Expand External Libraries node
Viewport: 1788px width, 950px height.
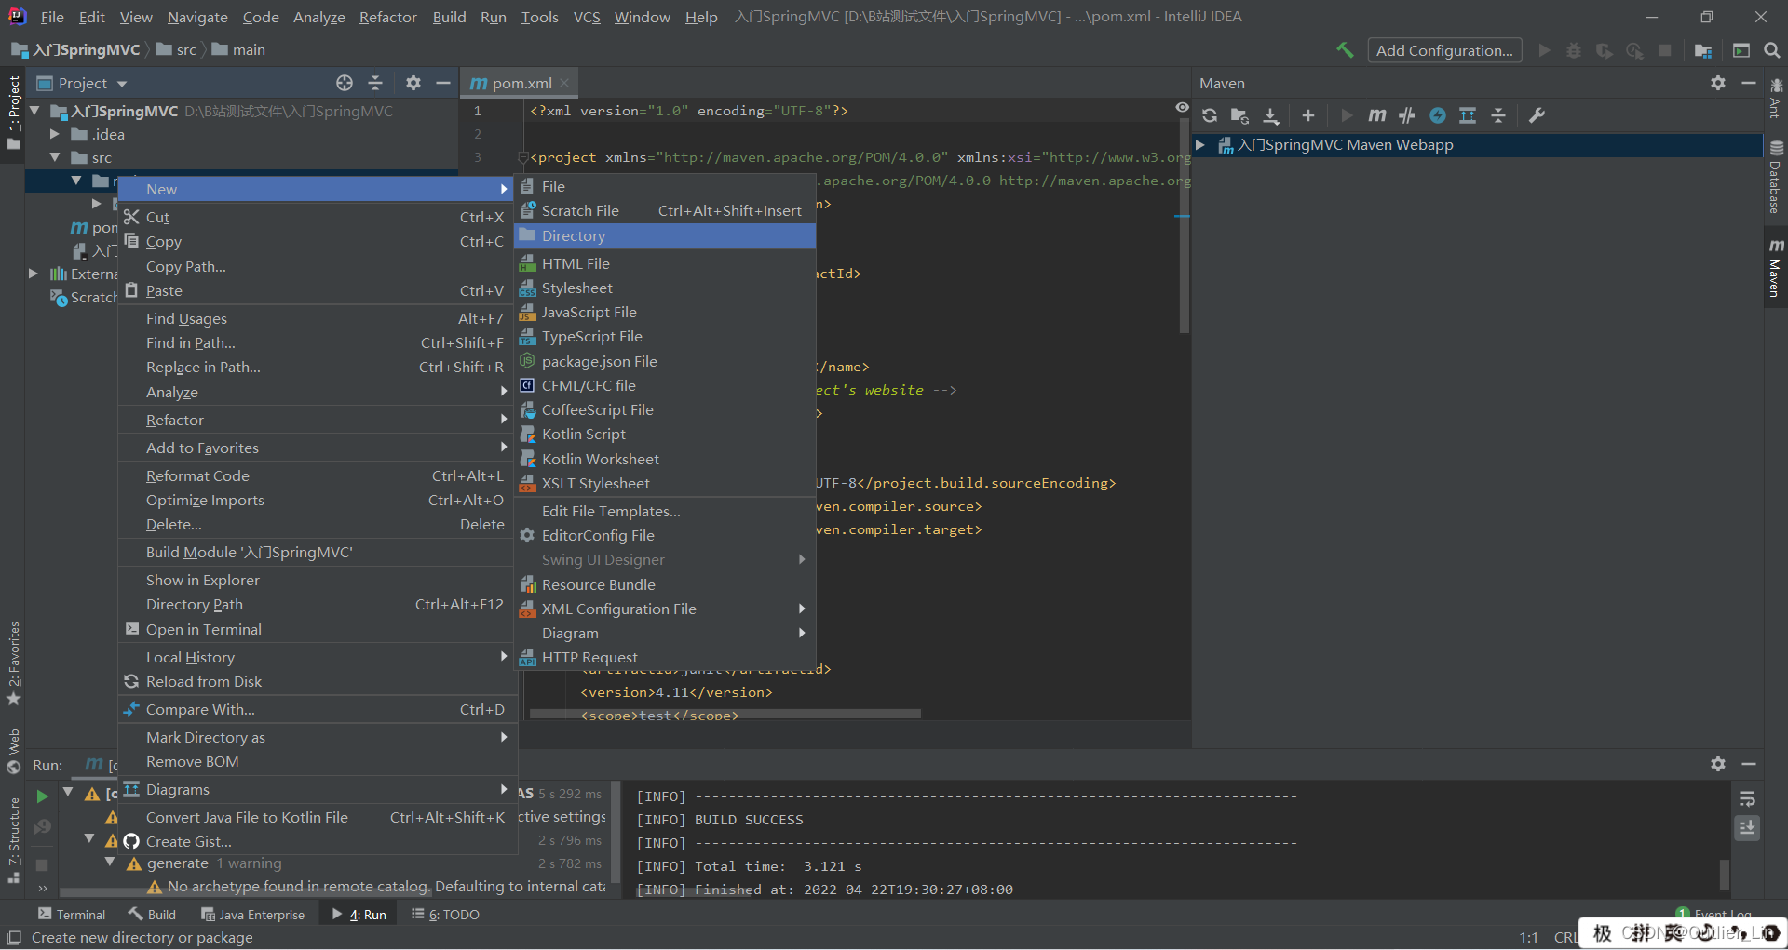[x=34, y=274]
